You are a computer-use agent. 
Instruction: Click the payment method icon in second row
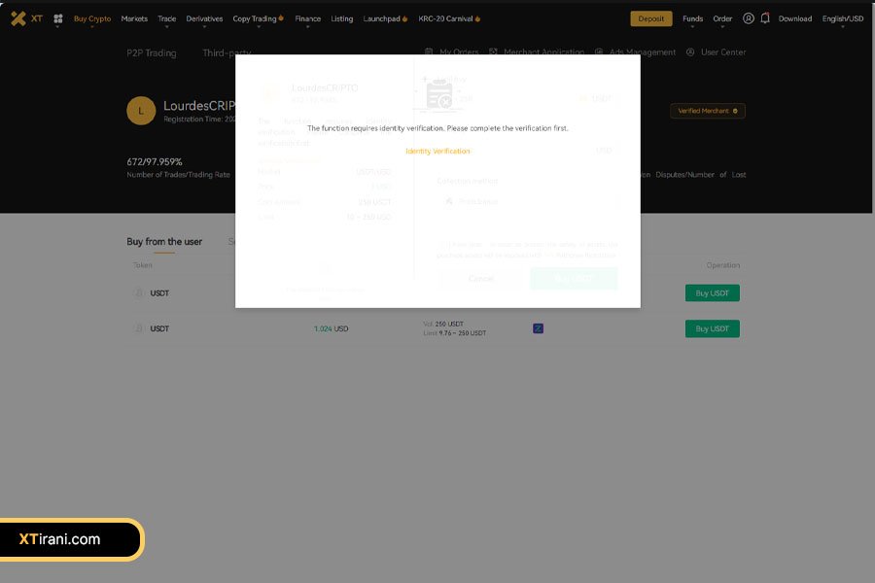538,328
